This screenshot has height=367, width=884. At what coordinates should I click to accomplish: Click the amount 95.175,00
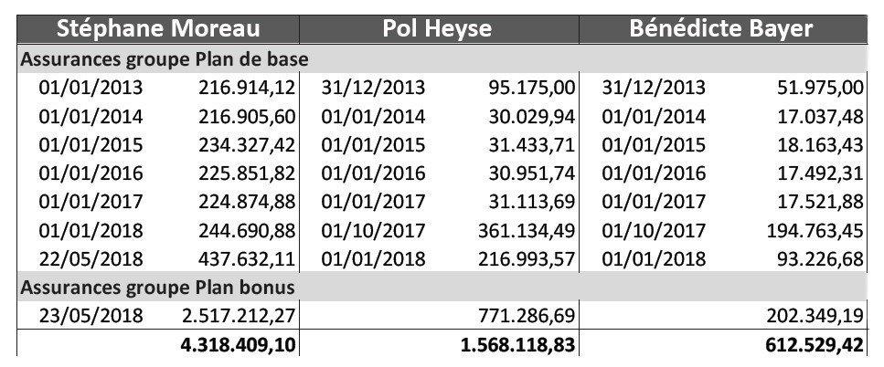(x=531, y=88)
